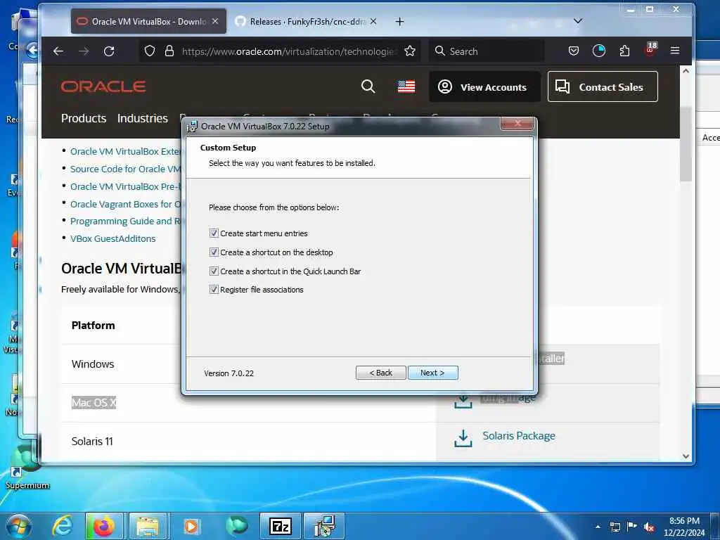
Task: Close the VirtualBox Setup dialog
Action: [x=517, y=123]
